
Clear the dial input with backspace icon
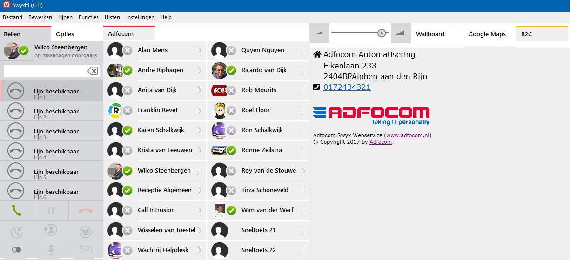tap(93, 71)
